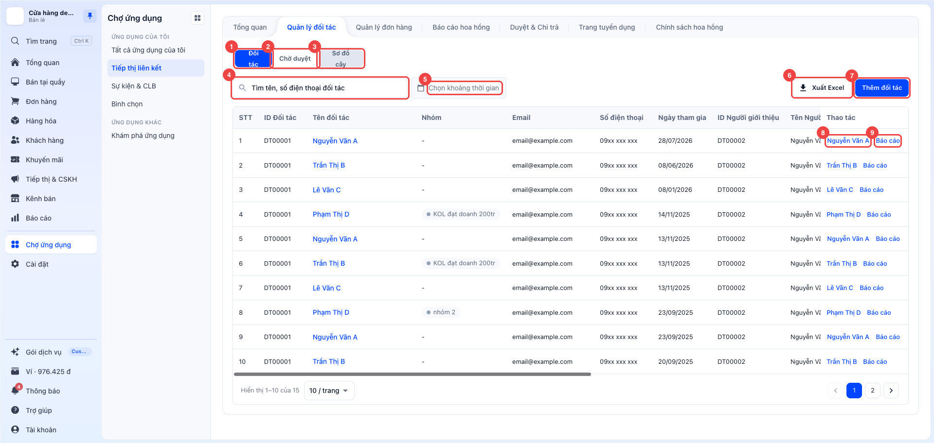Viewport: 934px width, 443px height.
Task: Click the Hàng hóa box icon
Action: [15, 120]
